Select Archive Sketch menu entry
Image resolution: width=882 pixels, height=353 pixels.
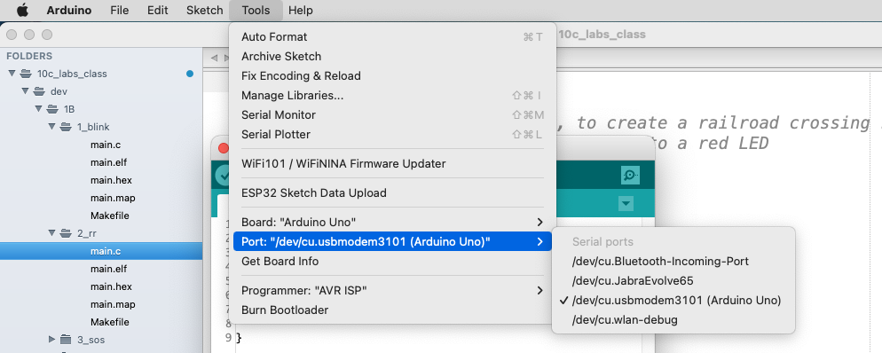click(x=392, y=56)
